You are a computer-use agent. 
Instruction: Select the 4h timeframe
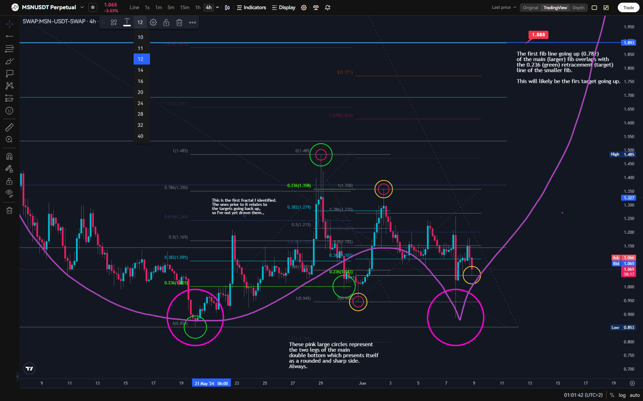209,7
